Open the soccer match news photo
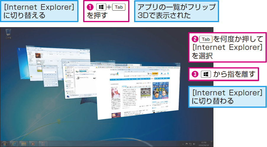This screenshot has width=267, height=147. click(146, 92)
